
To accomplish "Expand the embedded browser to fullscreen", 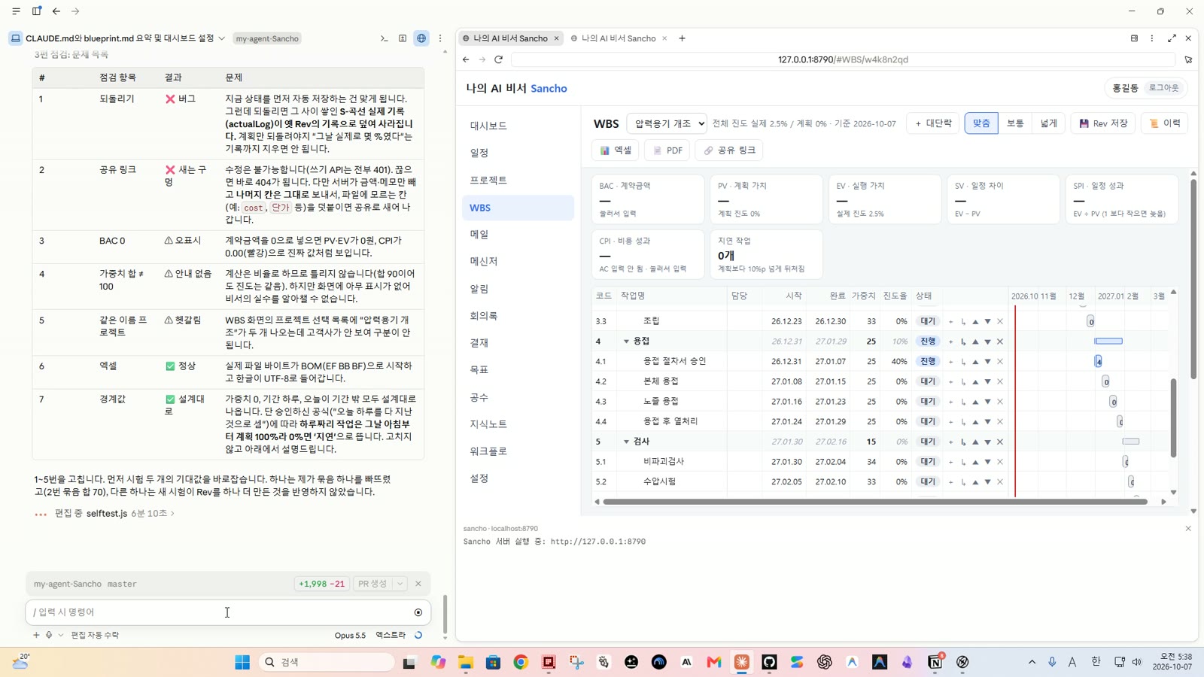I will [x=1172, y=38].
